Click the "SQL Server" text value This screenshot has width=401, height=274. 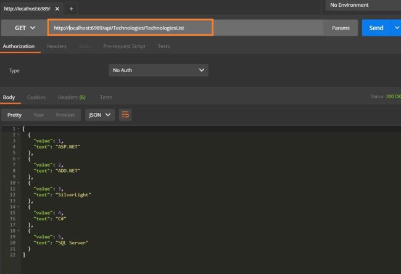[72, 243]
